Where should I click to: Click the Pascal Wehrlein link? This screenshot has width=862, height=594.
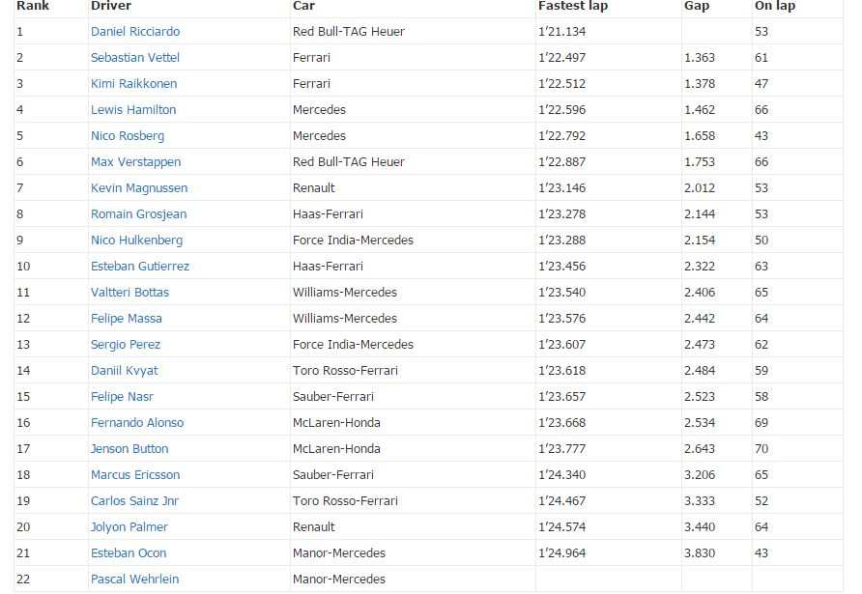pos(134,580)
